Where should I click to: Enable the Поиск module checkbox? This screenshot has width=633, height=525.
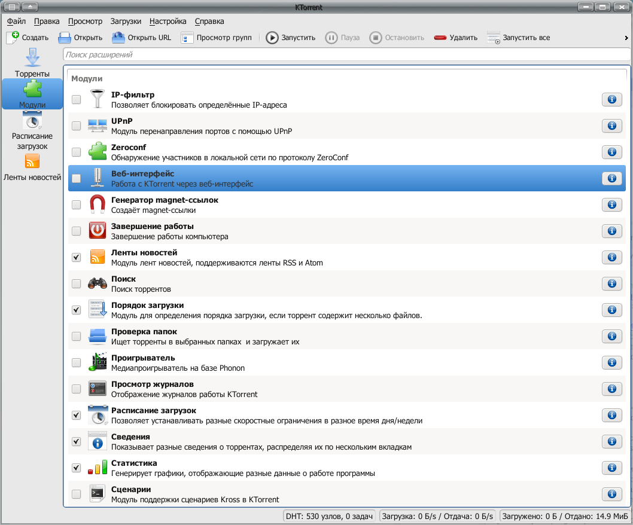77,283
